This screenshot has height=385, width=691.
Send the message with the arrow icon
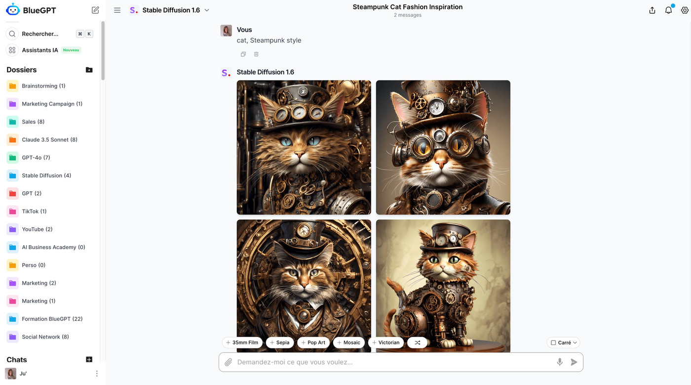[x=574, y=362]
